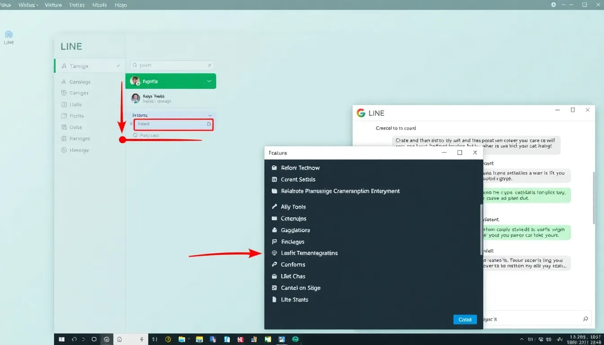The image size is (604, 345).
Task: Click the icon next to Dolte in sidebar
Action: point(63,127)
